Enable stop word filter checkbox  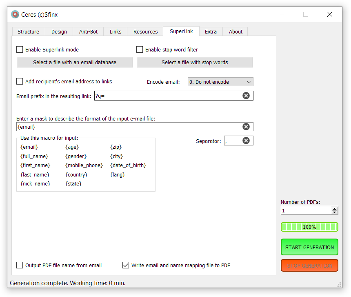[140, 49]
